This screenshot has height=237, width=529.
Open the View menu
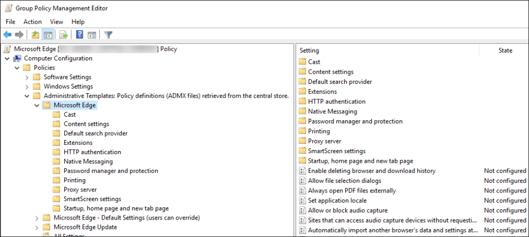click(x=56, y=22)
